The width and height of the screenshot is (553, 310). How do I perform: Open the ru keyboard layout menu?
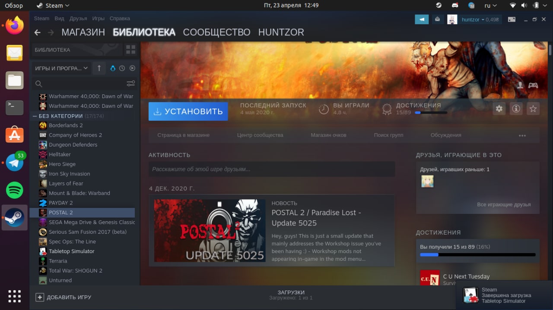point(490,6)
